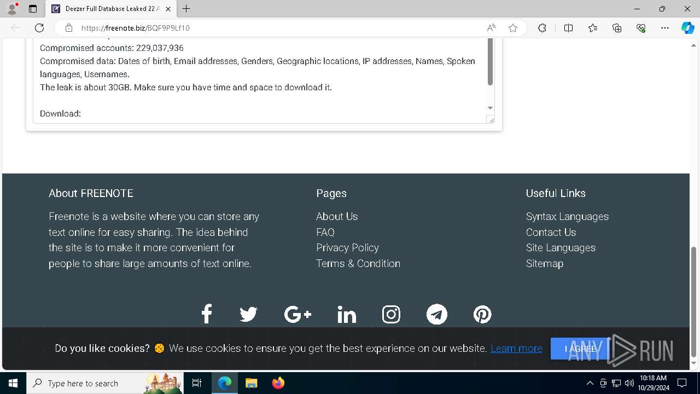Open the Collections icon
The image size is (700, 394).
pyautogui.click(x=617, y=28)
